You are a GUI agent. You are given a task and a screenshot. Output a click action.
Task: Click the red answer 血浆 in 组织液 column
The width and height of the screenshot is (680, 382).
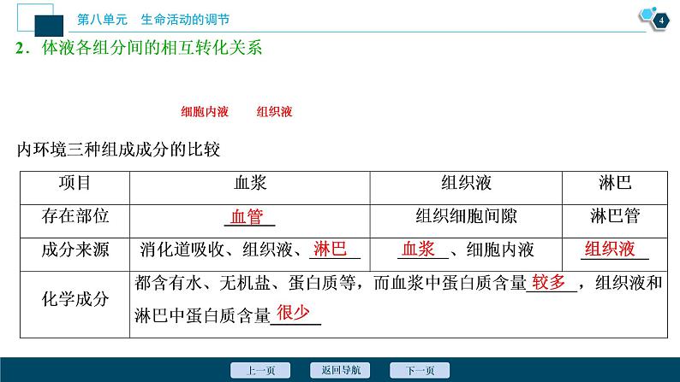click(419, 249)
